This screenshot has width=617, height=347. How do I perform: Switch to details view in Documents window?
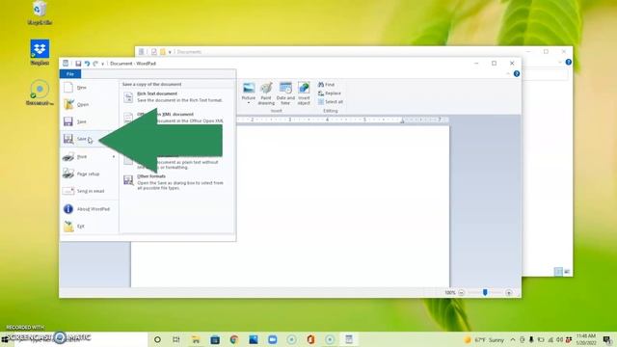[558, 272]
